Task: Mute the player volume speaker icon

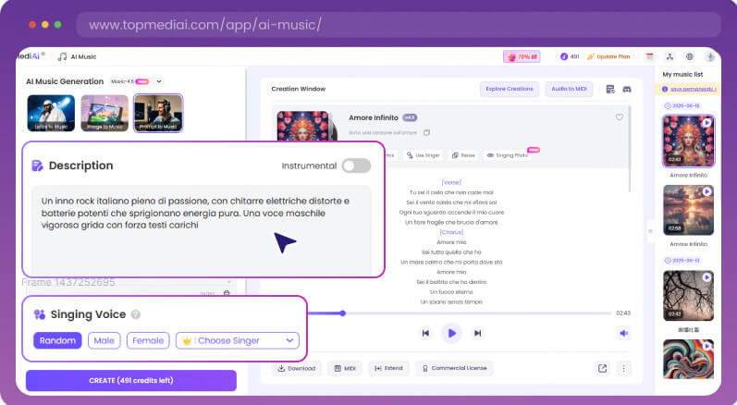Action: (x=624, y=333)
